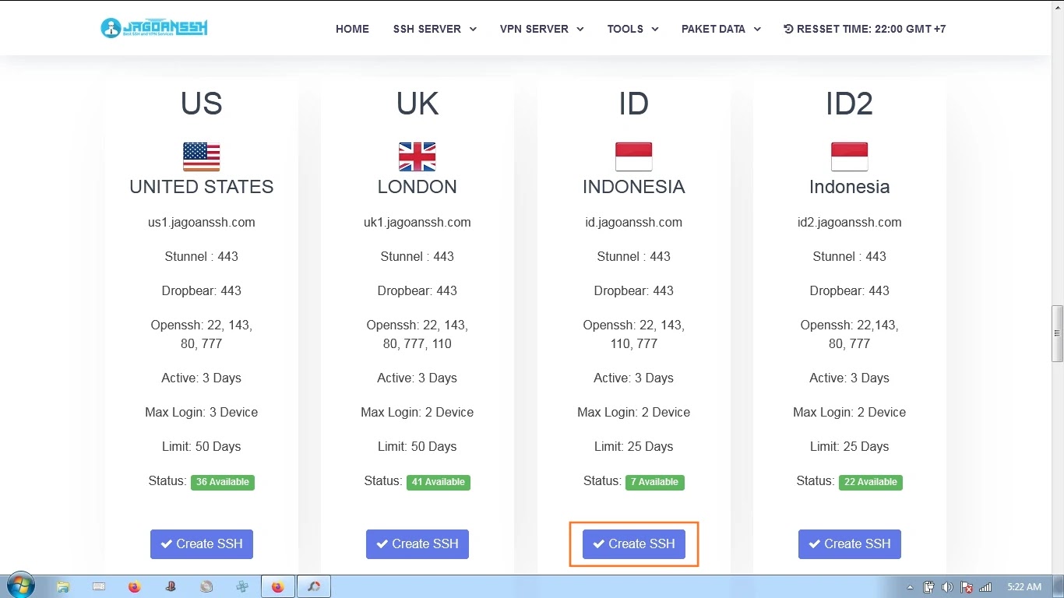Click the UNITED STATES location heading
Viewport: 1064px width, 598px height.
point(202,187)
